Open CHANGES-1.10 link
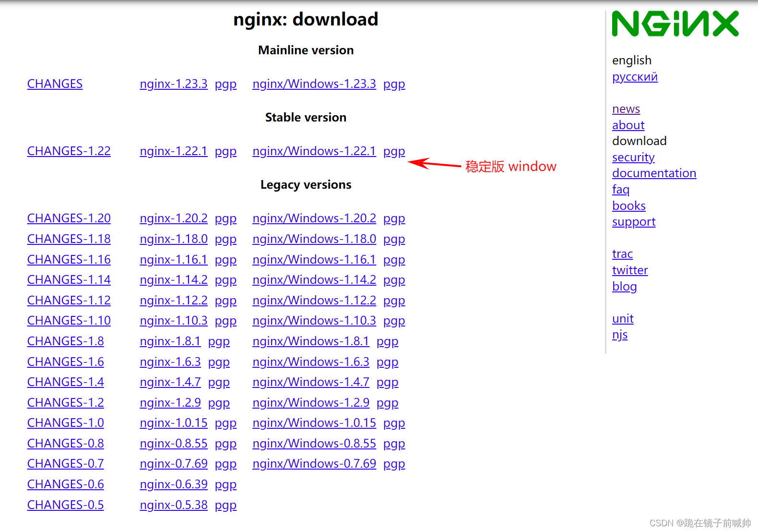Image resolution: width=758 pixels, height=532 pixels. point(69,321)
